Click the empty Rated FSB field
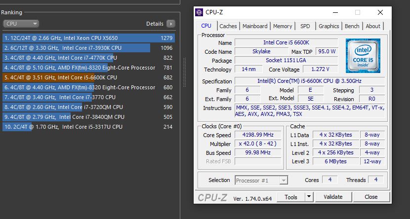 (x=258, y=161)
